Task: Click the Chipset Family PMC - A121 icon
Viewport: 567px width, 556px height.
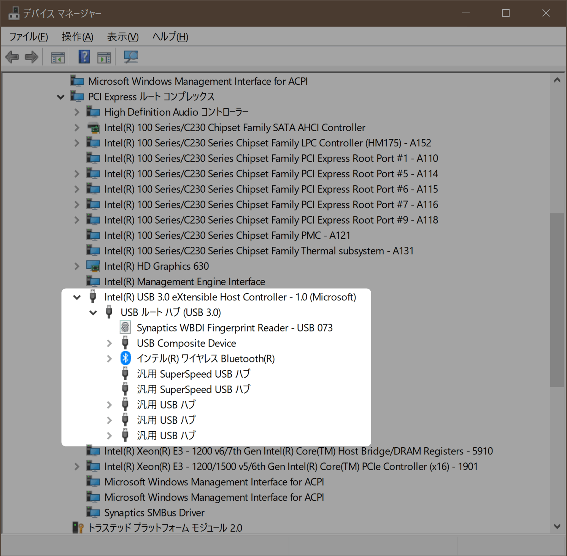Action: pyautogui.click(x=93, y=235)
